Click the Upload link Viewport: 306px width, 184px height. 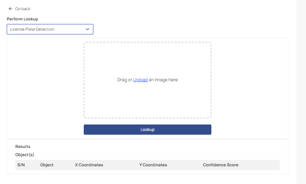tap(140, 80)
